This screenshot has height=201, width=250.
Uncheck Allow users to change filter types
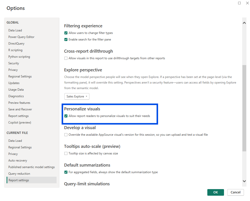pos(66,33)
